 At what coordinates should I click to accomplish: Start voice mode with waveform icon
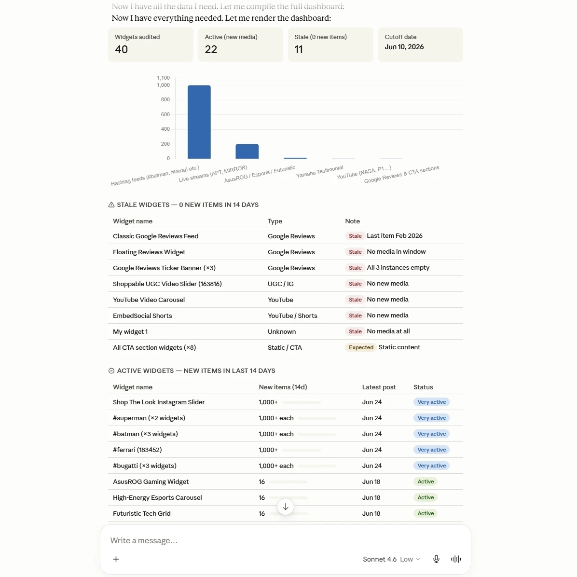point(455,559)
